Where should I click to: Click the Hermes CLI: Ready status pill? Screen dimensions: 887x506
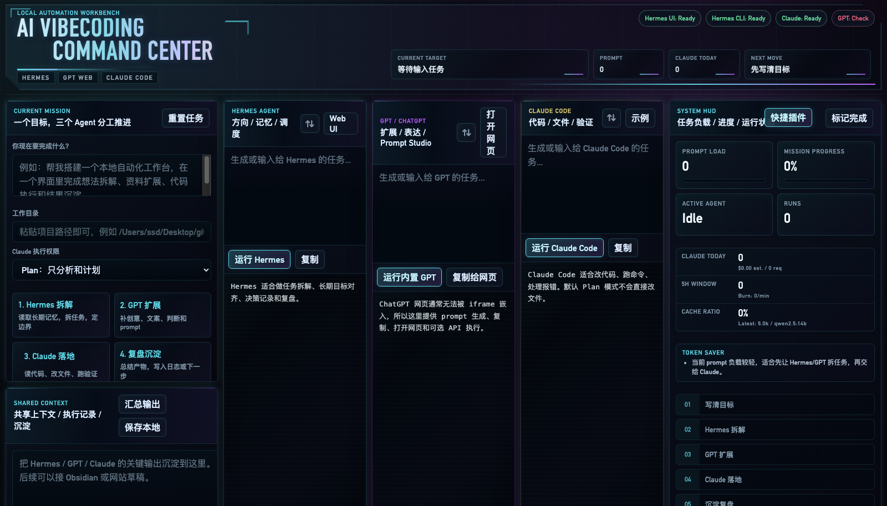point(738,18)
